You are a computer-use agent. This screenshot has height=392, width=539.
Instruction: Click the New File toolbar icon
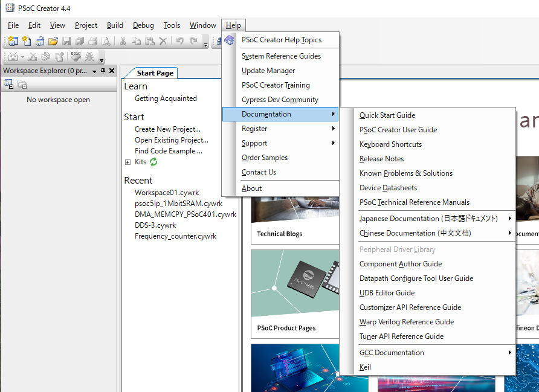pyautogui.click(x=27, y=41)
